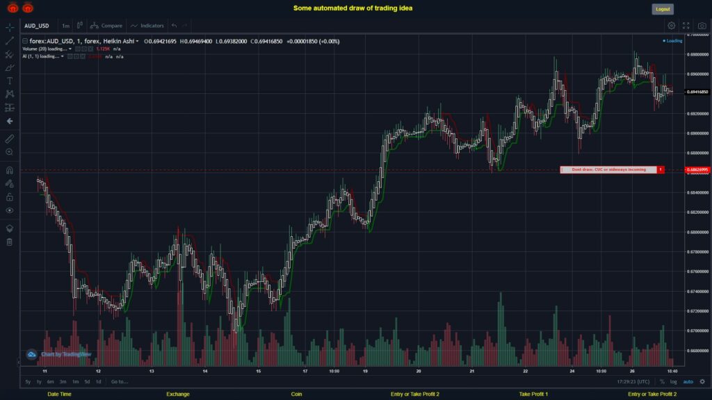Screen dimensions: 712x400
Task: Set chart range to 1m at bottom
Action: 75,382
